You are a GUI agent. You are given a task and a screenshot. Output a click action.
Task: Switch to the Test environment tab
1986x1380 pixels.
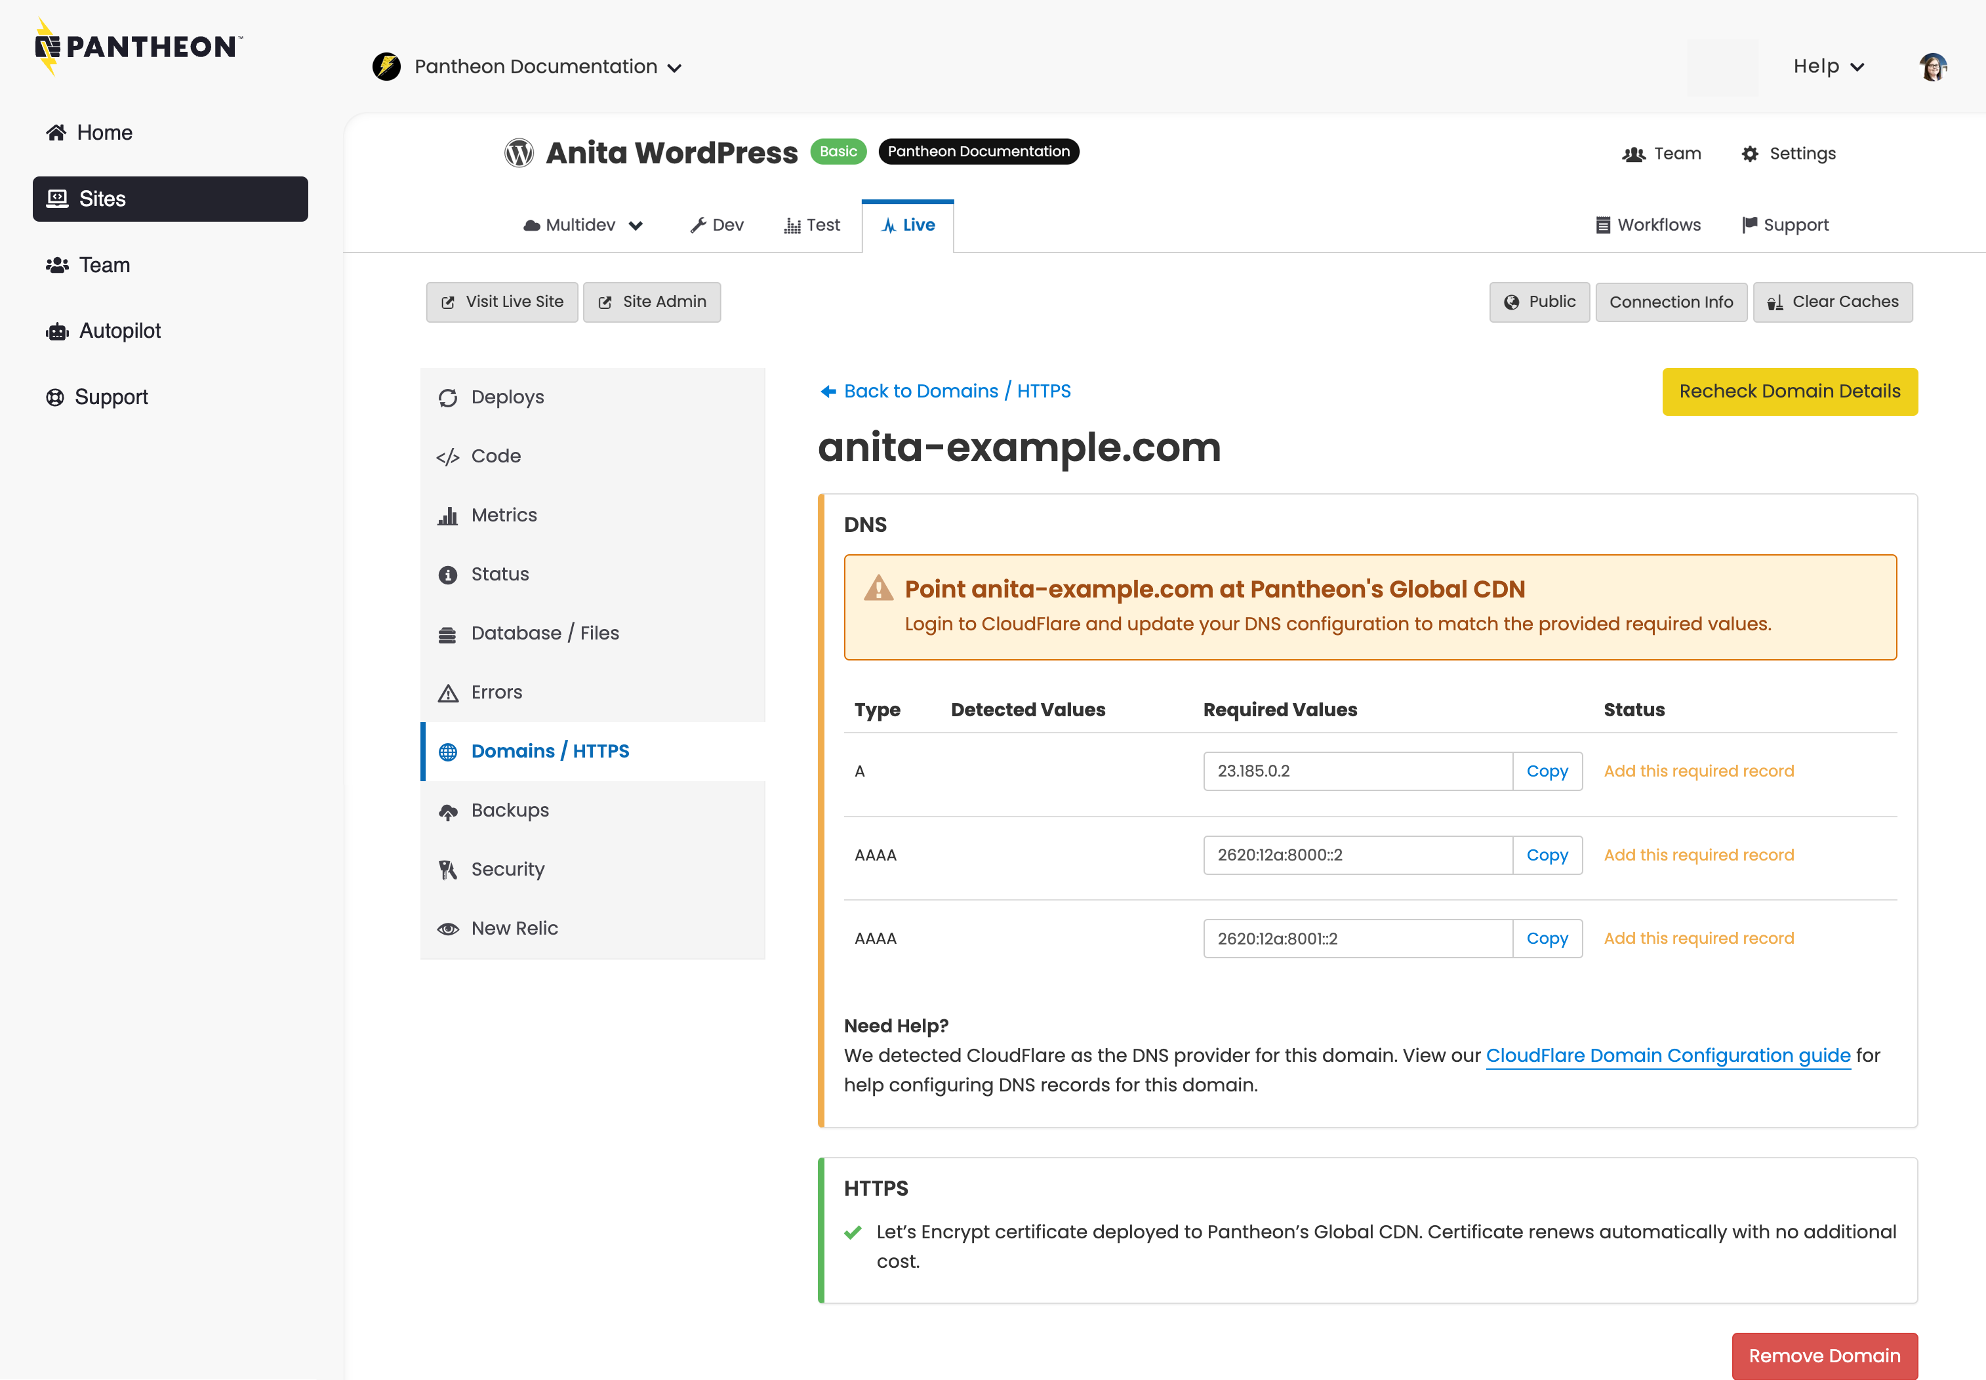[812, 225]
